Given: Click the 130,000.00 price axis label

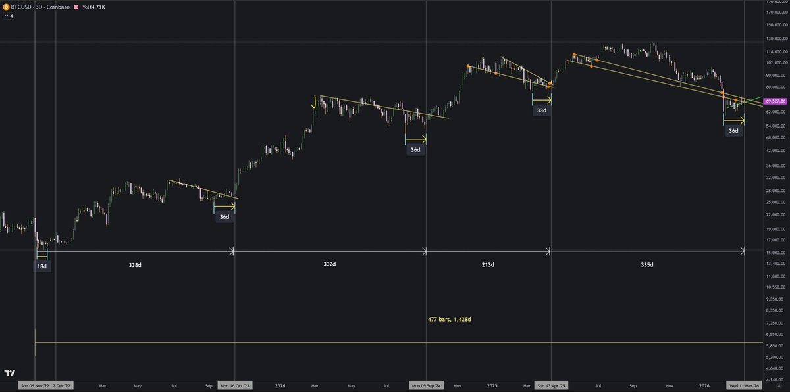Looking at the screenshot, I should pos(777,38).
